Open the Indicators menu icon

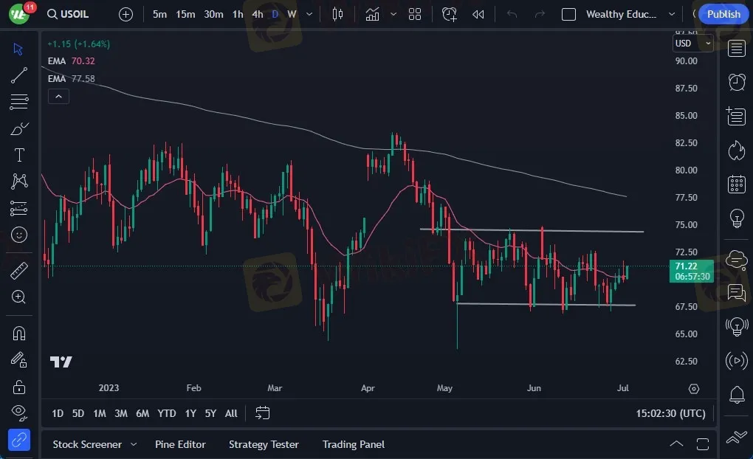pos(372,14)
